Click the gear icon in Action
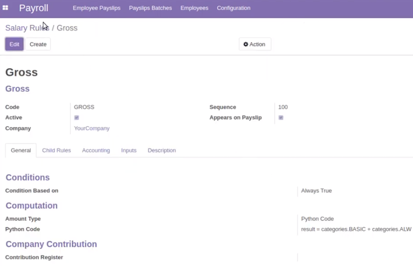Viewport: 413px width, 266px height. [x=246, y=44]
